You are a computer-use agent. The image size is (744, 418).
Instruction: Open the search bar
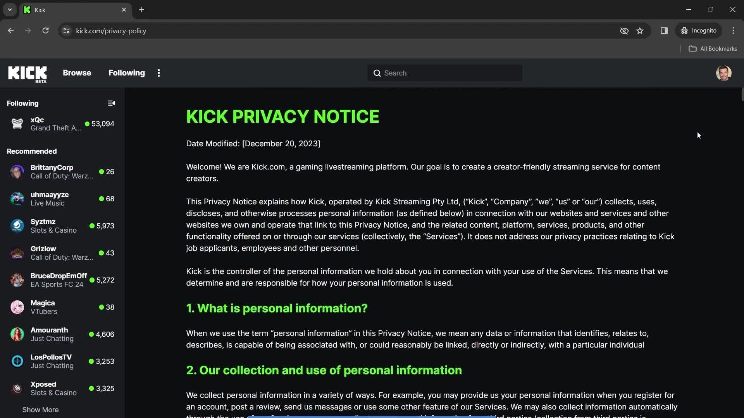[444, 73]
